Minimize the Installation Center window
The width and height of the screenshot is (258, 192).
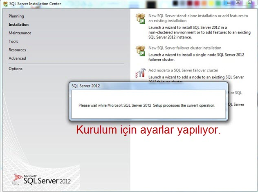point(229,2)
